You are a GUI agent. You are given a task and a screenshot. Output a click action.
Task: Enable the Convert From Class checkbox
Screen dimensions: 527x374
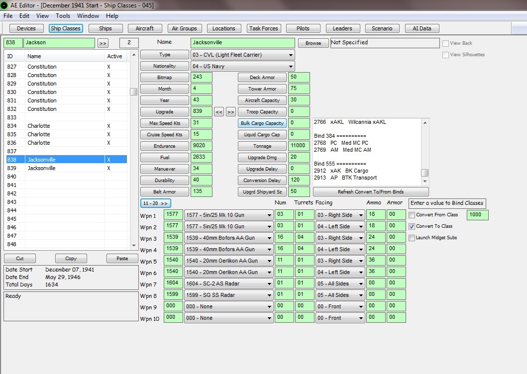412,215
